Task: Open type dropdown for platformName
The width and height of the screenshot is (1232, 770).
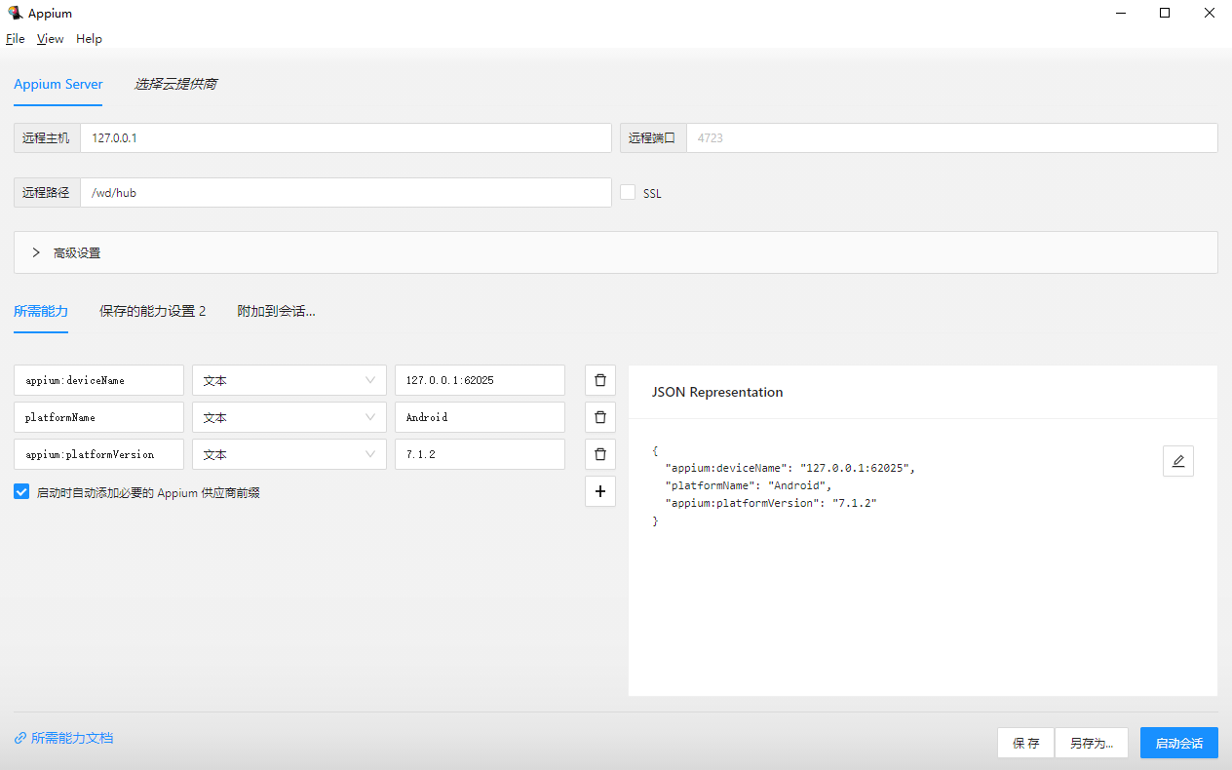Action: [x=289, y=417]
